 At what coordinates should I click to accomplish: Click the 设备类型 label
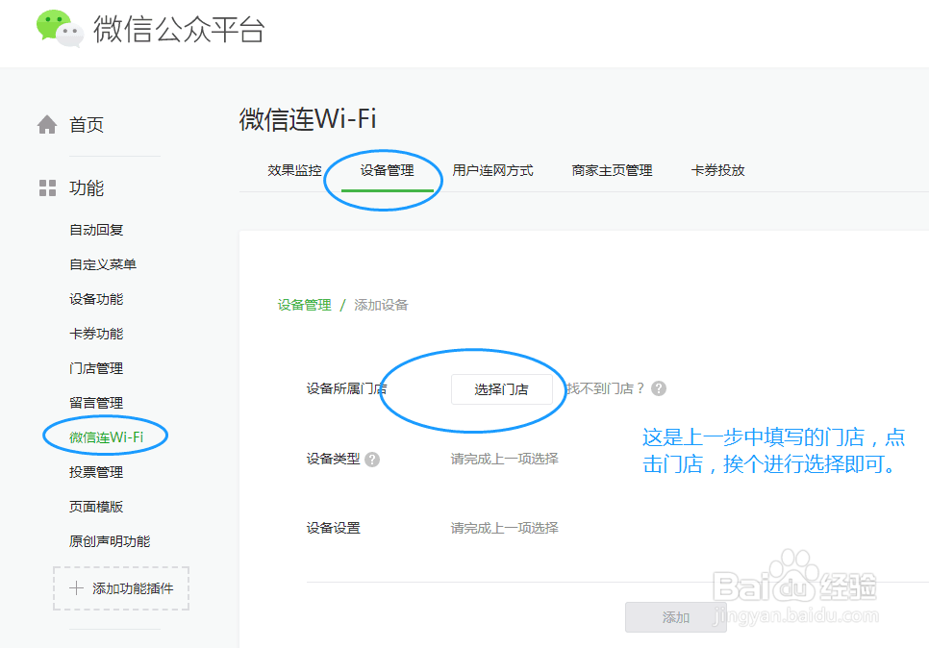(333, 459)
